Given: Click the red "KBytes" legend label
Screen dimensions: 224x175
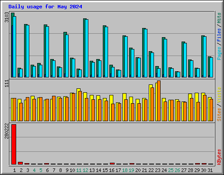Looking at the screenshot, I should click(x=219, y=157).
